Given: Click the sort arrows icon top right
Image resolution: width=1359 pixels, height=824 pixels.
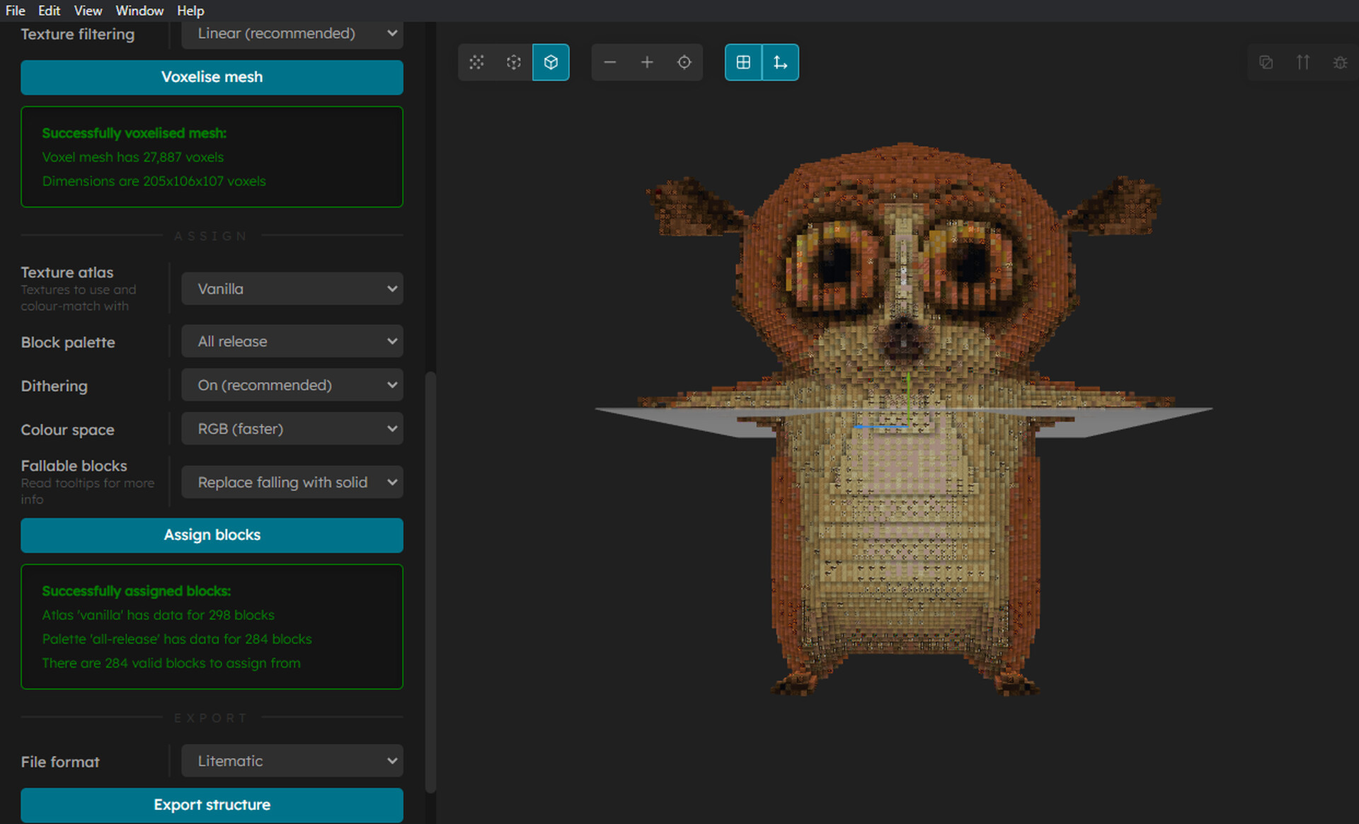Looking at the screenshot, I should pyautogui.click(x=1303, y=62).
